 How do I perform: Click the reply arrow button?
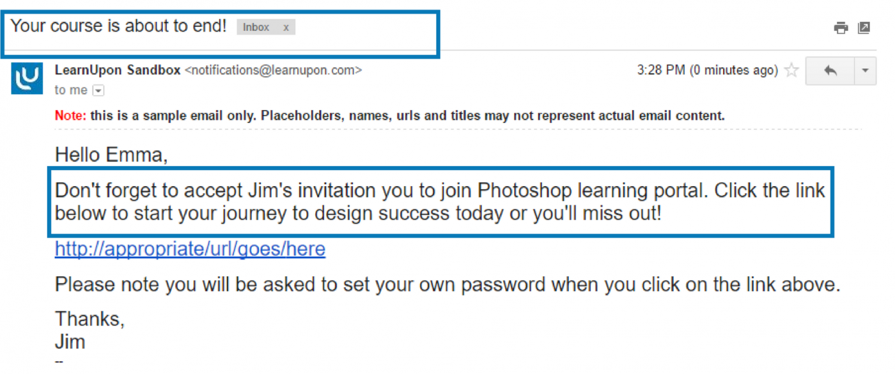click(830, 71)
